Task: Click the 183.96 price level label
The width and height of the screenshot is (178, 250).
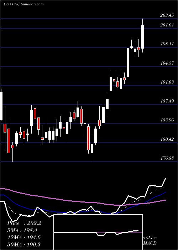Action: [167, 120]
